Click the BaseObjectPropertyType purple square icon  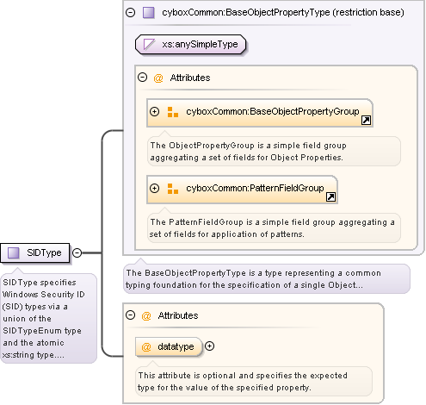pyautogui.click(x=149, y=13)
